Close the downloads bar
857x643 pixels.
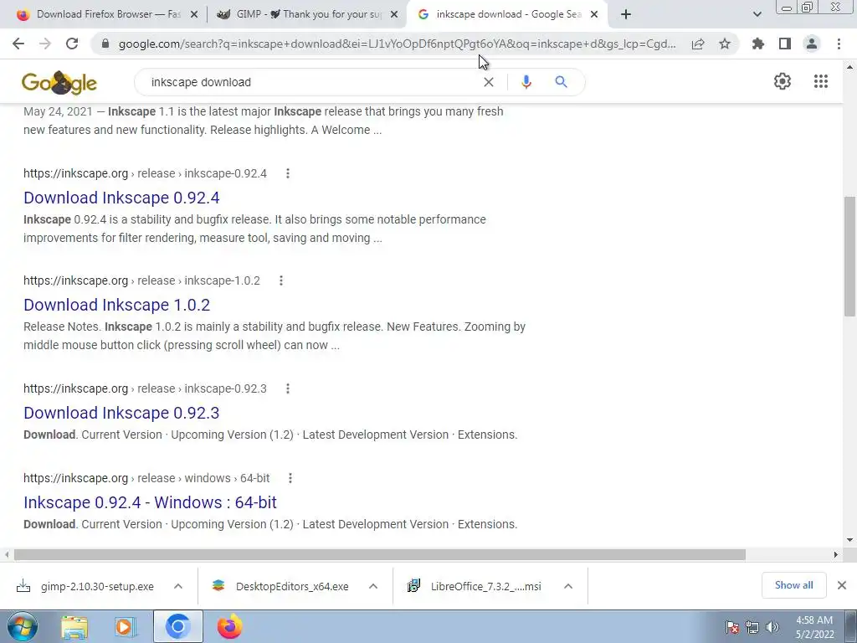tap(842, 585)
